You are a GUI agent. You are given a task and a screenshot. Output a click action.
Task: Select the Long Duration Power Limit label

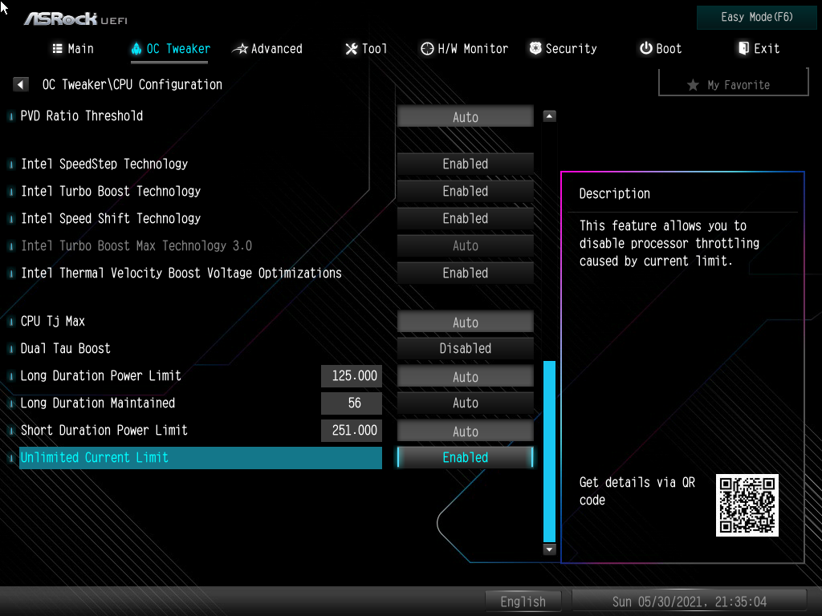tap(100, 375)
